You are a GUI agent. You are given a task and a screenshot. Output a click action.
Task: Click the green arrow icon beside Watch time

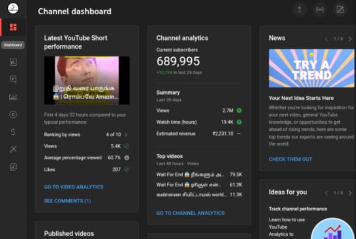[x=239, y=122]
